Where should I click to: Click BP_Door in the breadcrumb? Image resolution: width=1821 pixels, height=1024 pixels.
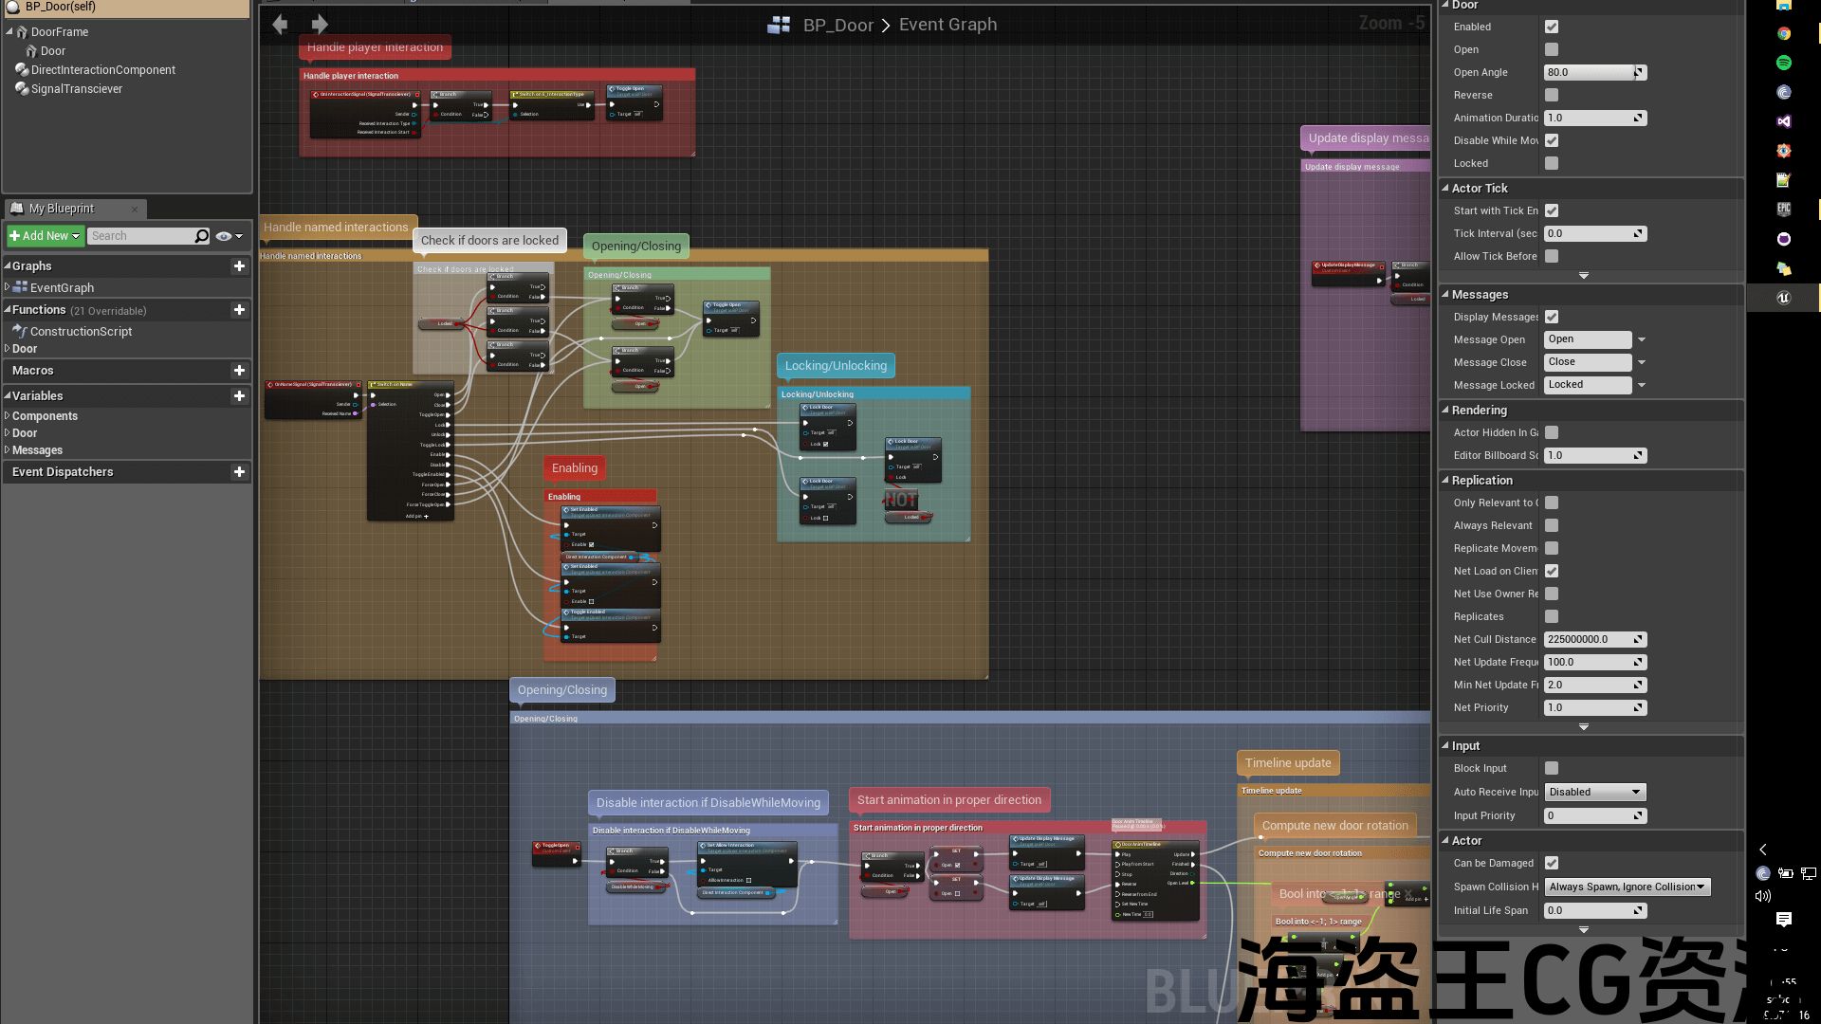click(837, 26)
